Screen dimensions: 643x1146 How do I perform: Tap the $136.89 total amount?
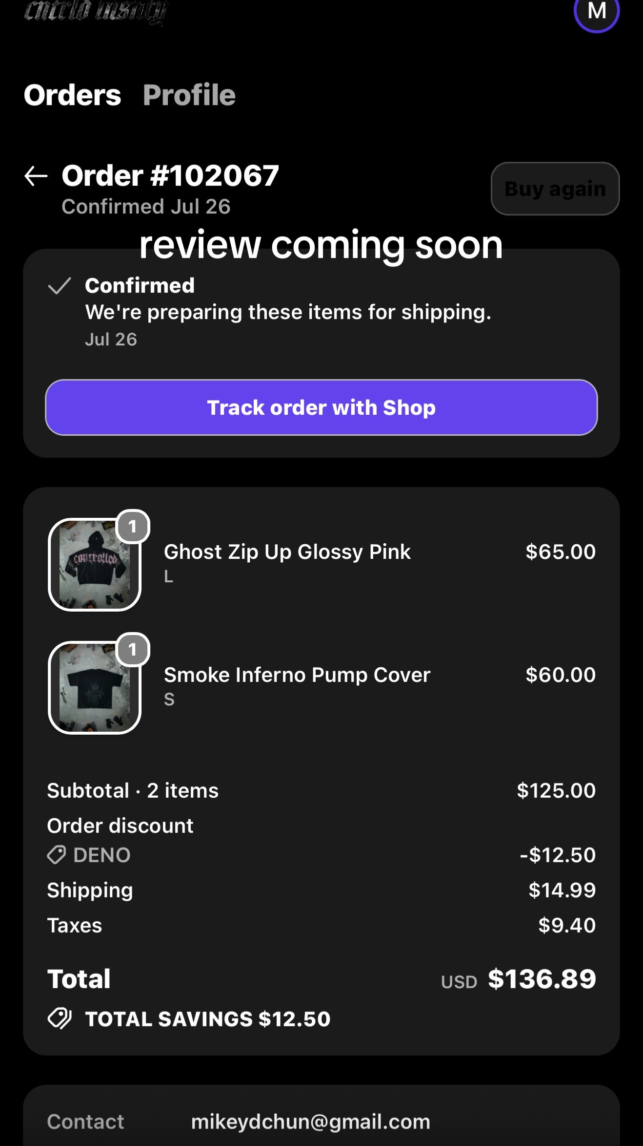tap(542, 979)
